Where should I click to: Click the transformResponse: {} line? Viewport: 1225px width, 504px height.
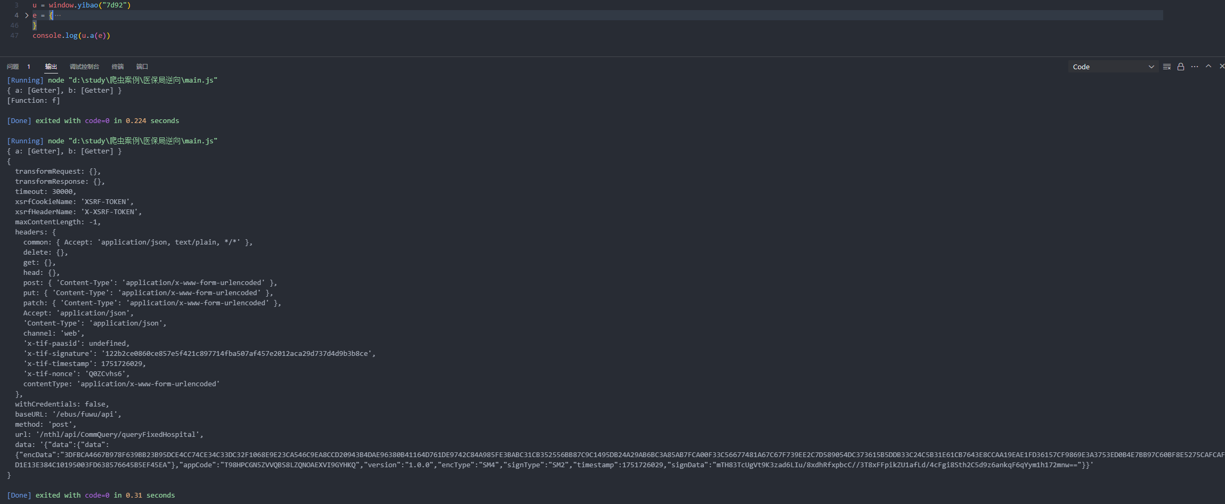60,182
